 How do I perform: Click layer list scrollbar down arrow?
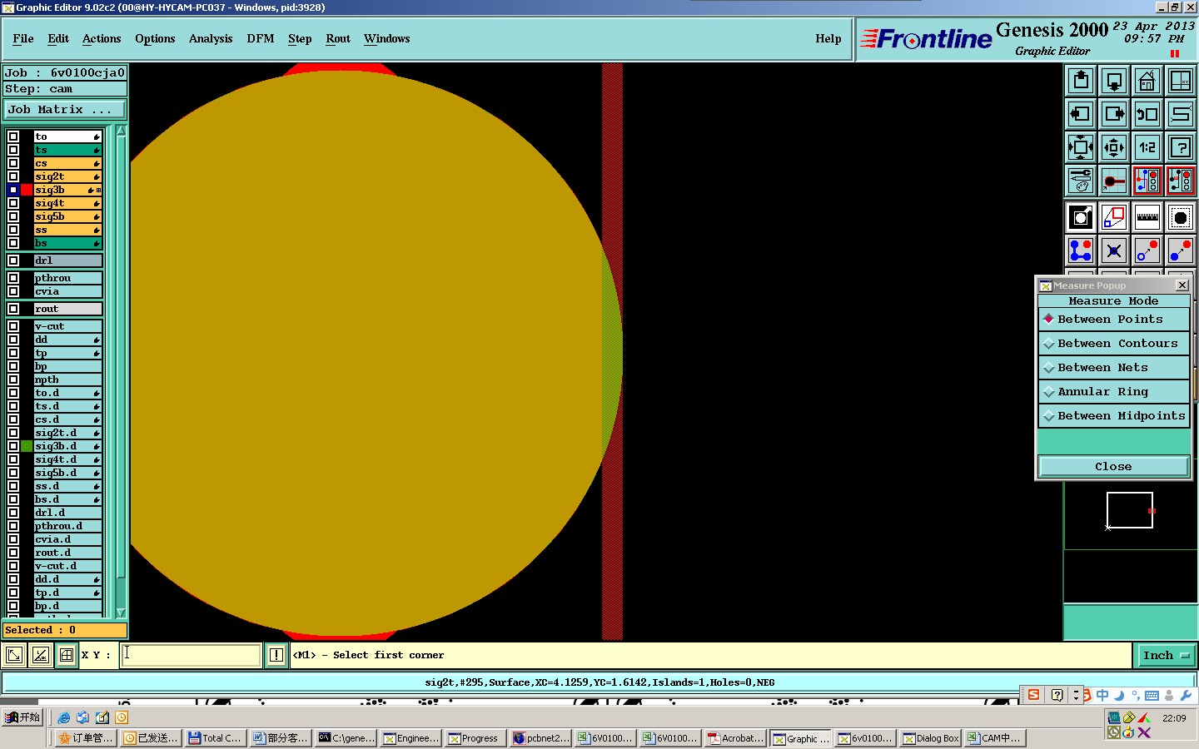(121, 613)
